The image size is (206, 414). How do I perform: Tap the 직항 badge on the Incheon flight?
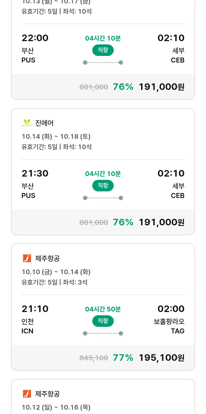103,321
